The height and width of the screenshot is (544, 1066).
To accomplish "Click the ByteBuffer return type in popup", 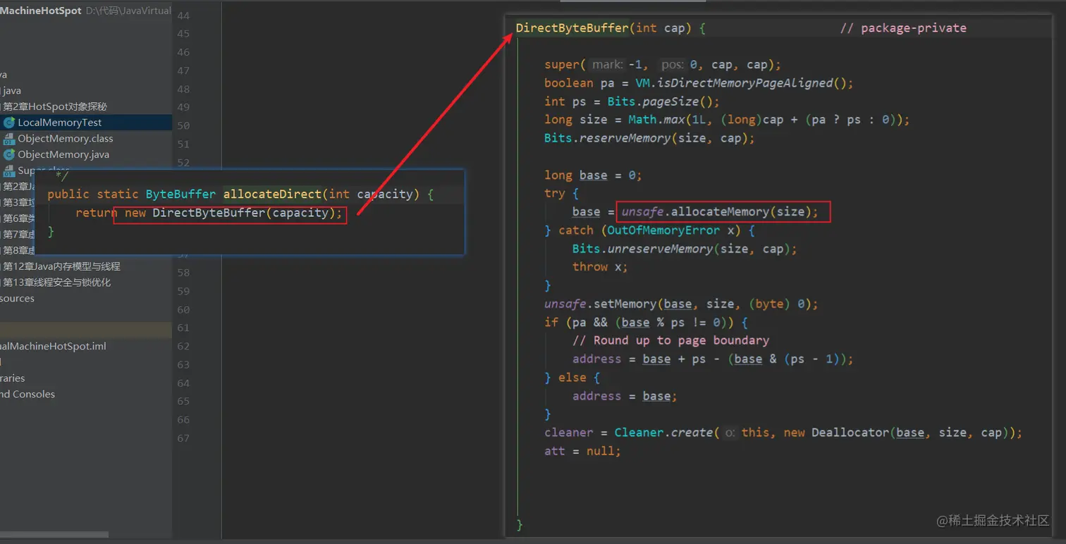I will coord(180,194).
